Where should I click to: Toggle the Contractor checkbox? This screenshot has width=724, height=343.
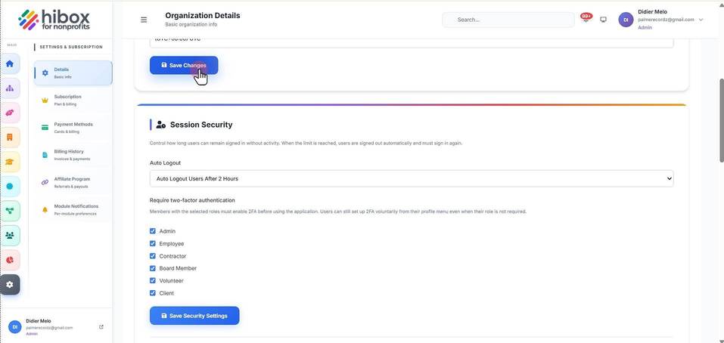153,256
